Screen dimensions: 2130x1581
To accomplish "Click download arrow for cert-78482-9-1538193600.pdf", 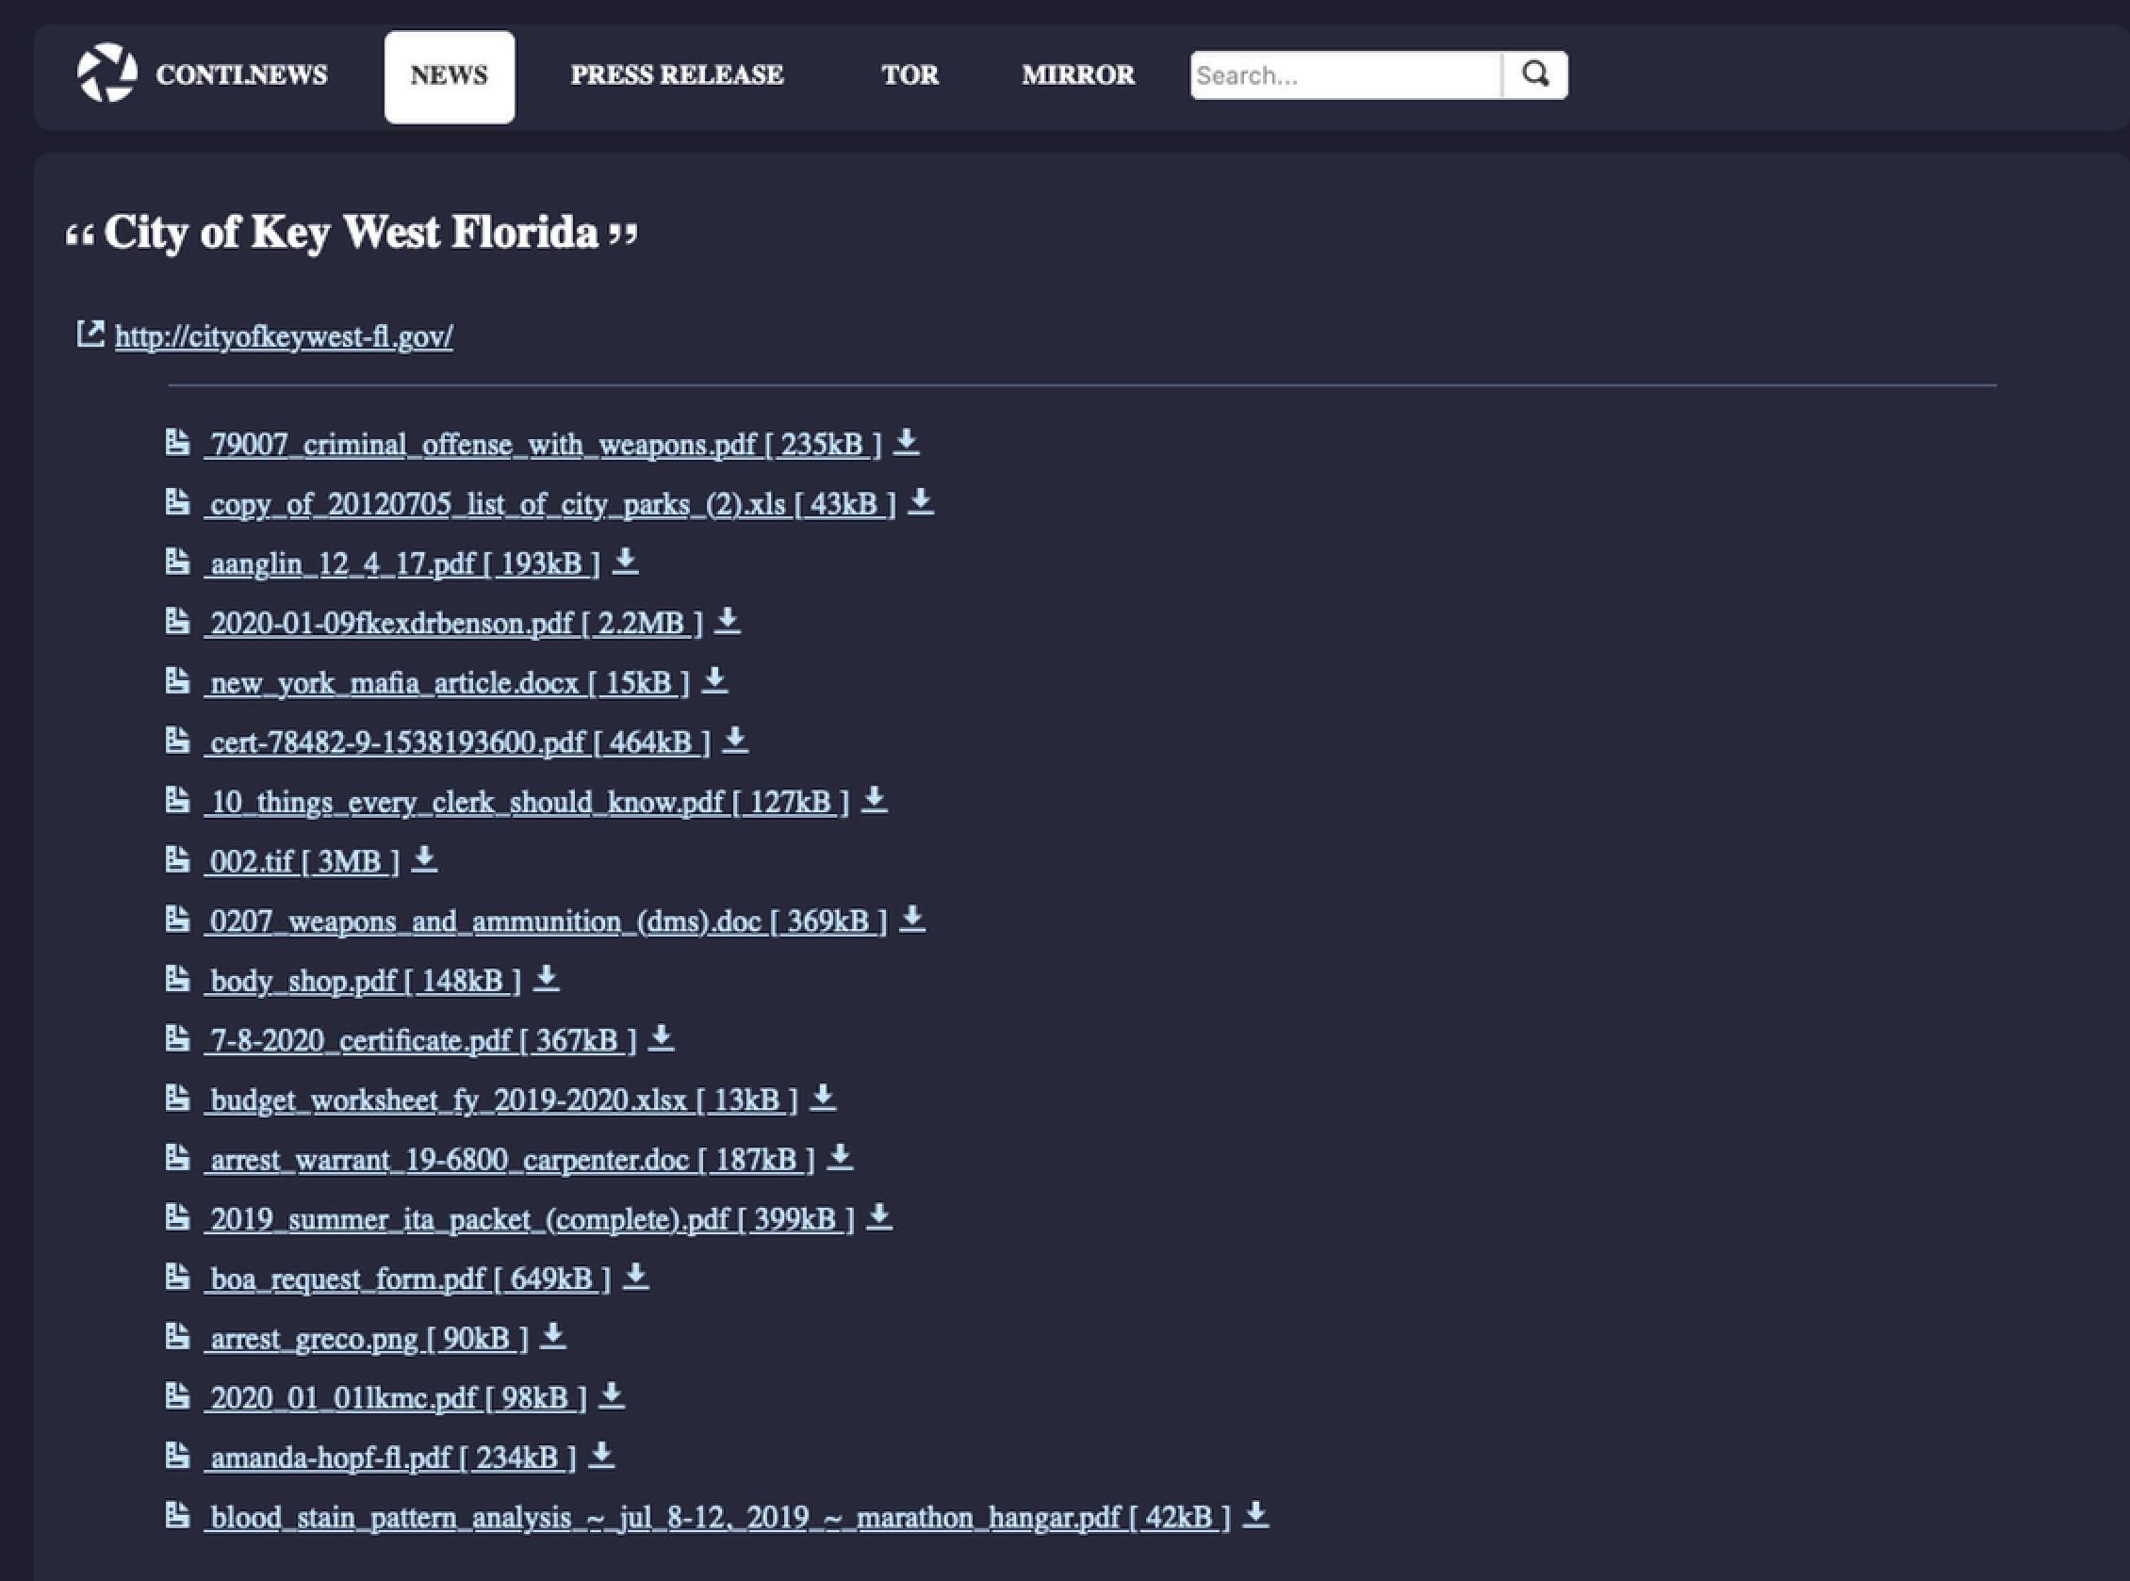I will (735, 740).
